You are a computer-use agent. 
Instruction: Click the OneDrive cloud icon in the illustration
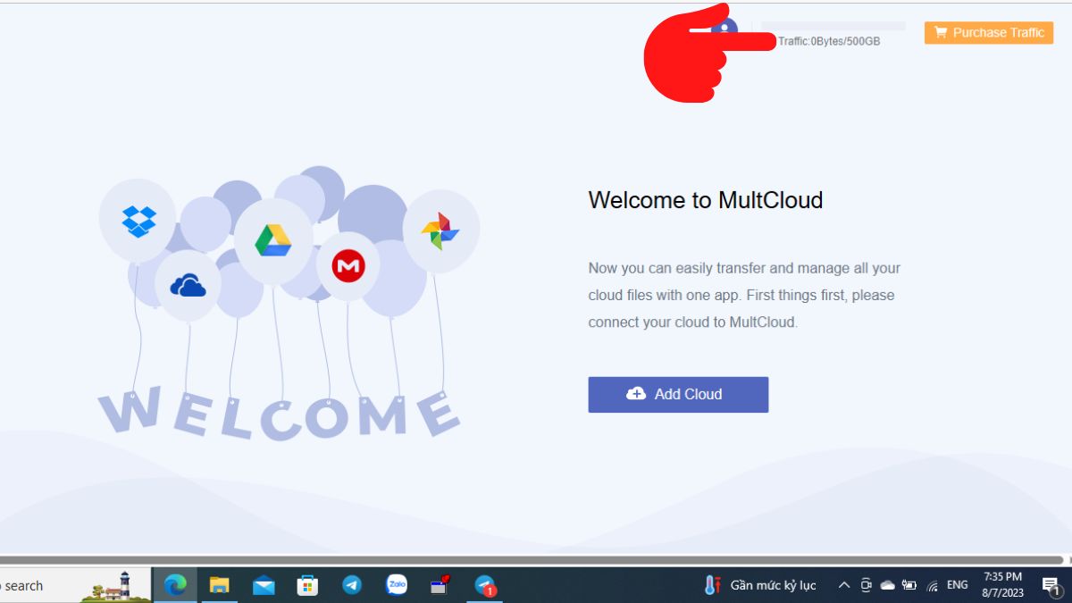(188, 284)
